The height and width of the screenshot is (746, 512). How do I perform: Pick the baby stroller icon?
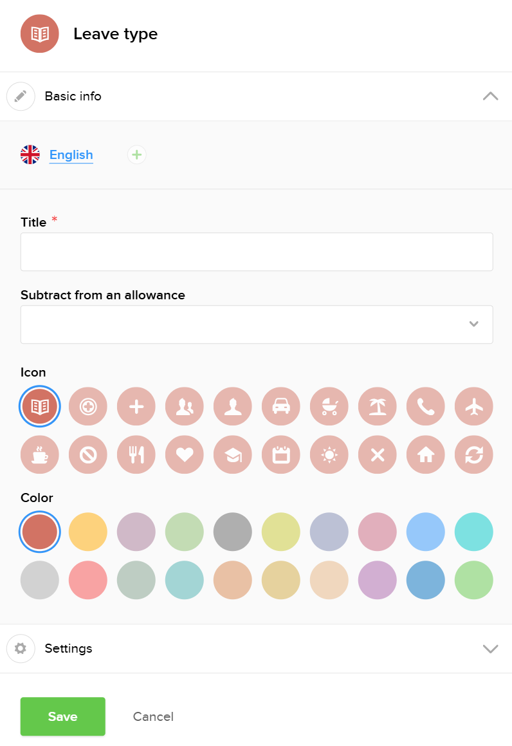point(329,407)
